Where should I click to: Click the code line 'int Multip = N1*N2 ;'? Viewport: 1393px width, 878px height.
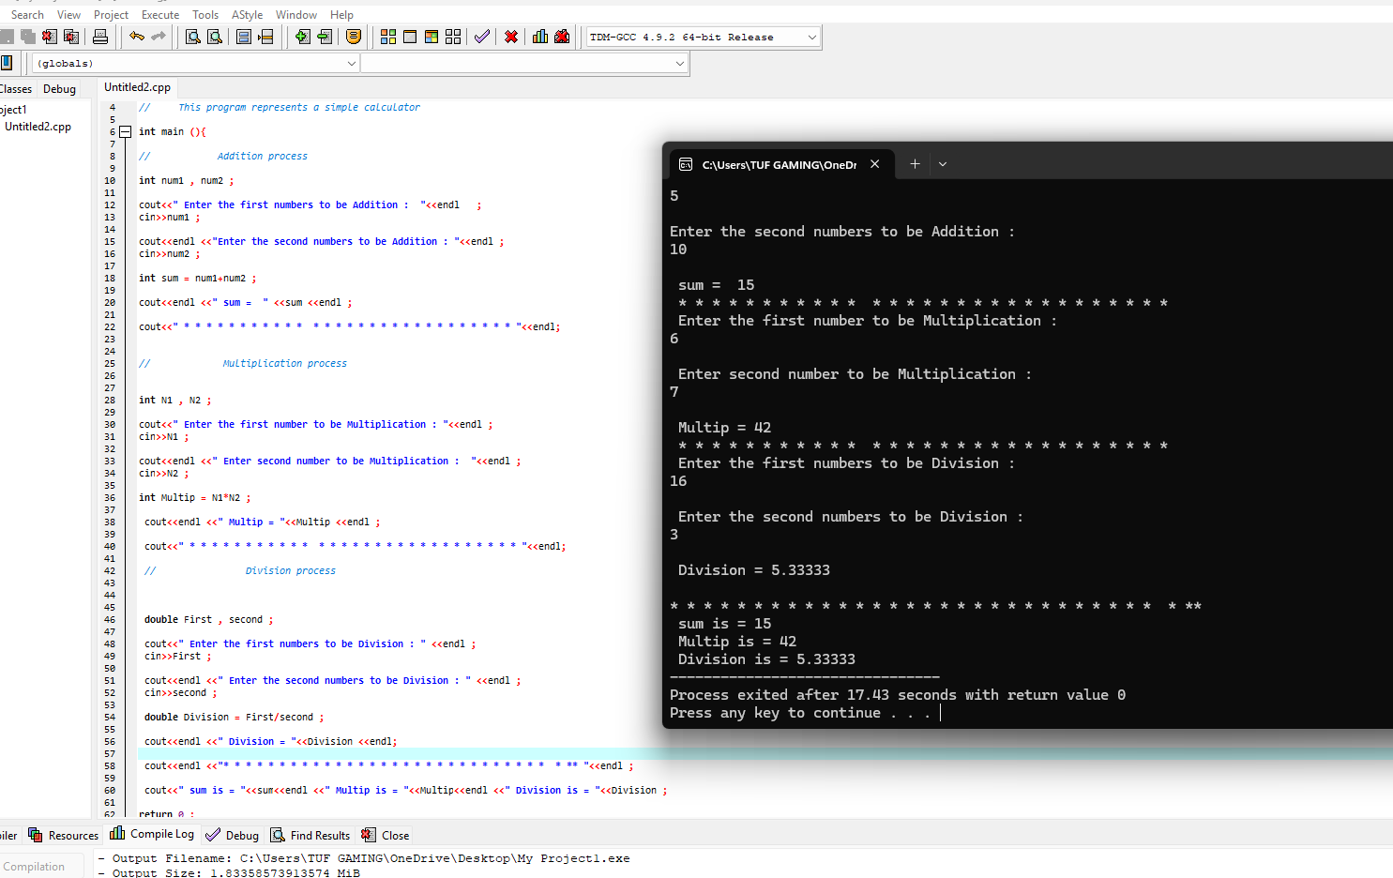(194, 498)
